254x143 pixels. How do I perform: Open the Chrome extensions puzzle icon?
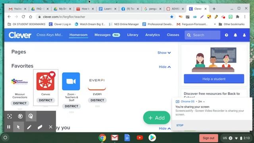(237, 17)
